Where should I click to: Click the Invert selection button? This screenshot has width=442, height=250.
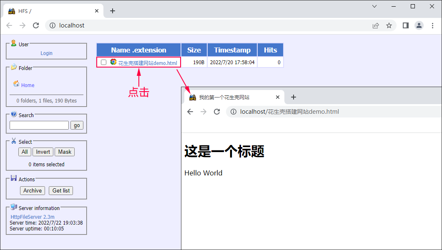pyautogui.click(x=43, y=152)
